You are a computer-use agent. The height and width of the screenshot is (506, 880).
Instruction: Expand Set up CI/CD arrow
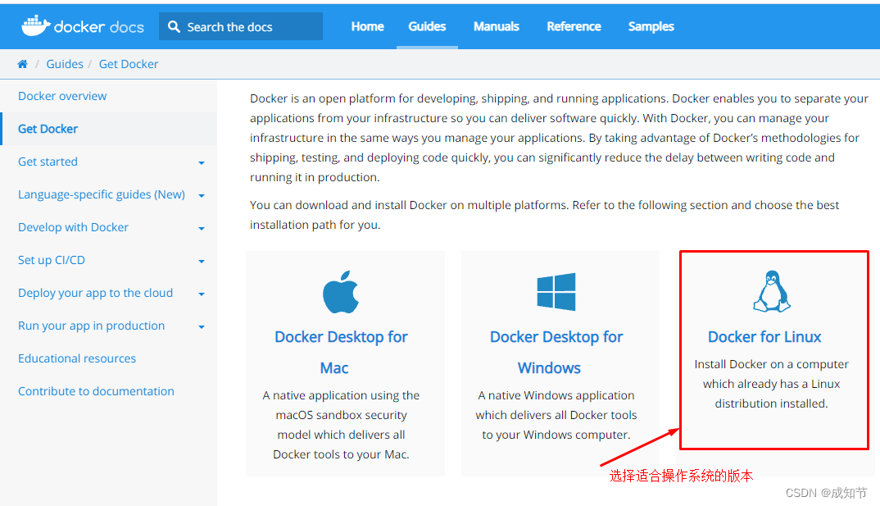(202, 261)
